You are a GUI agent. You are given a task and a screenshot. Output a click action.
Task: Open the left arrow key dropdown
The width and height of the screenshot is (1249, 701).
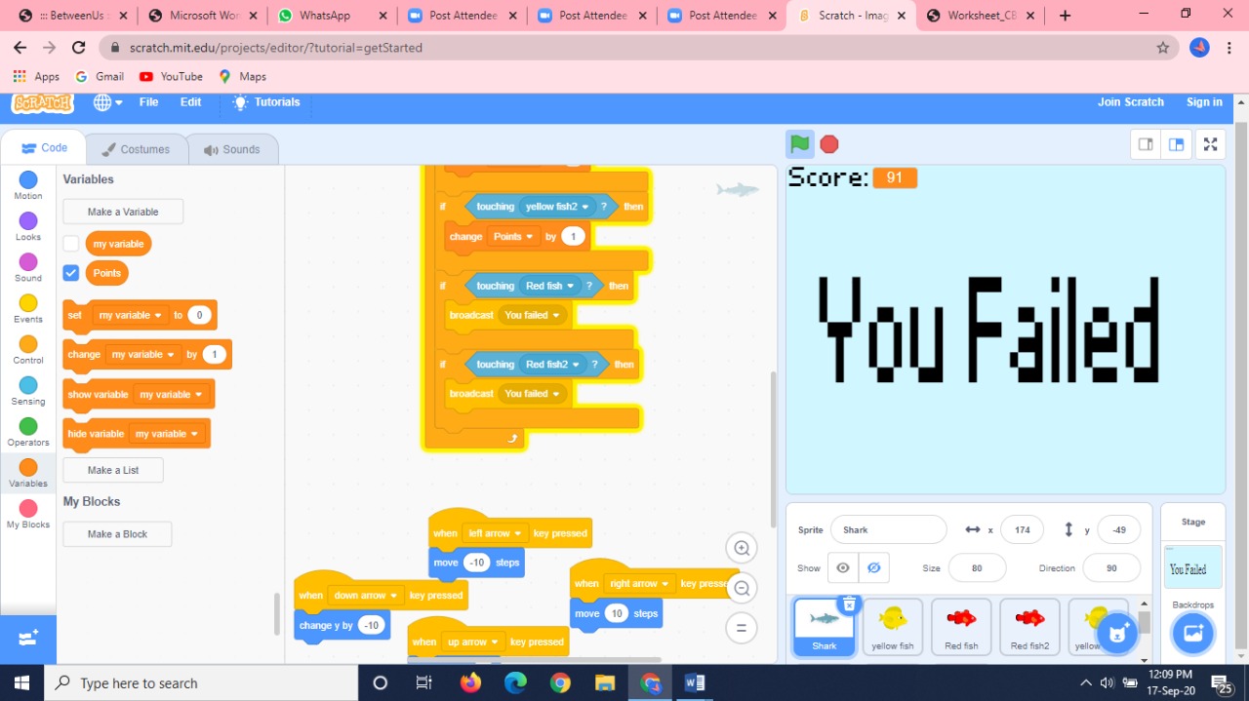(x=495, y=532)
